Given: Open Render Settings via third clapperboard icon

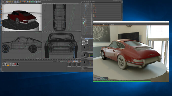Looking at the screenshot, I should (x=25, y=2).
